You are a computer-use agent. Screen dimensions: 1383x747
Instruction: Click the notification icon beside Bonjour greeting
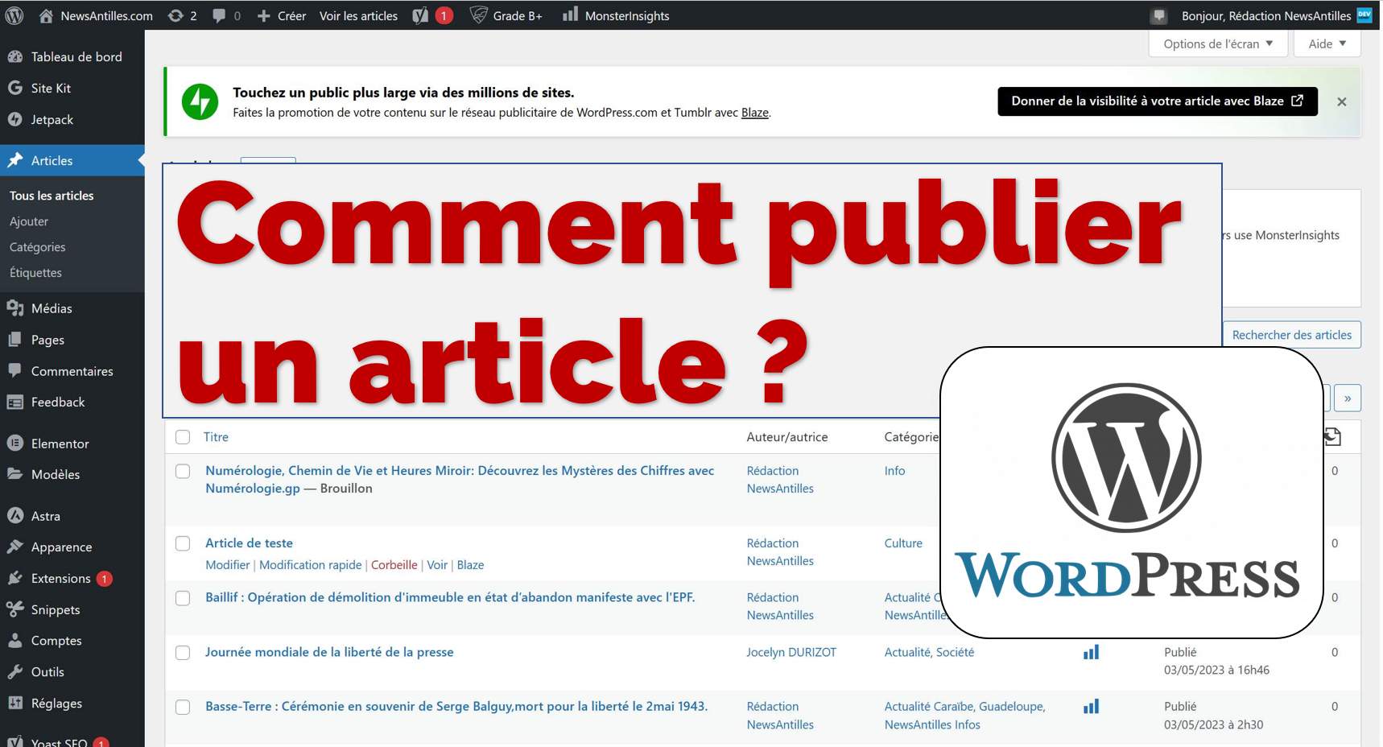pyautogui.click(x=1159, y=15)
